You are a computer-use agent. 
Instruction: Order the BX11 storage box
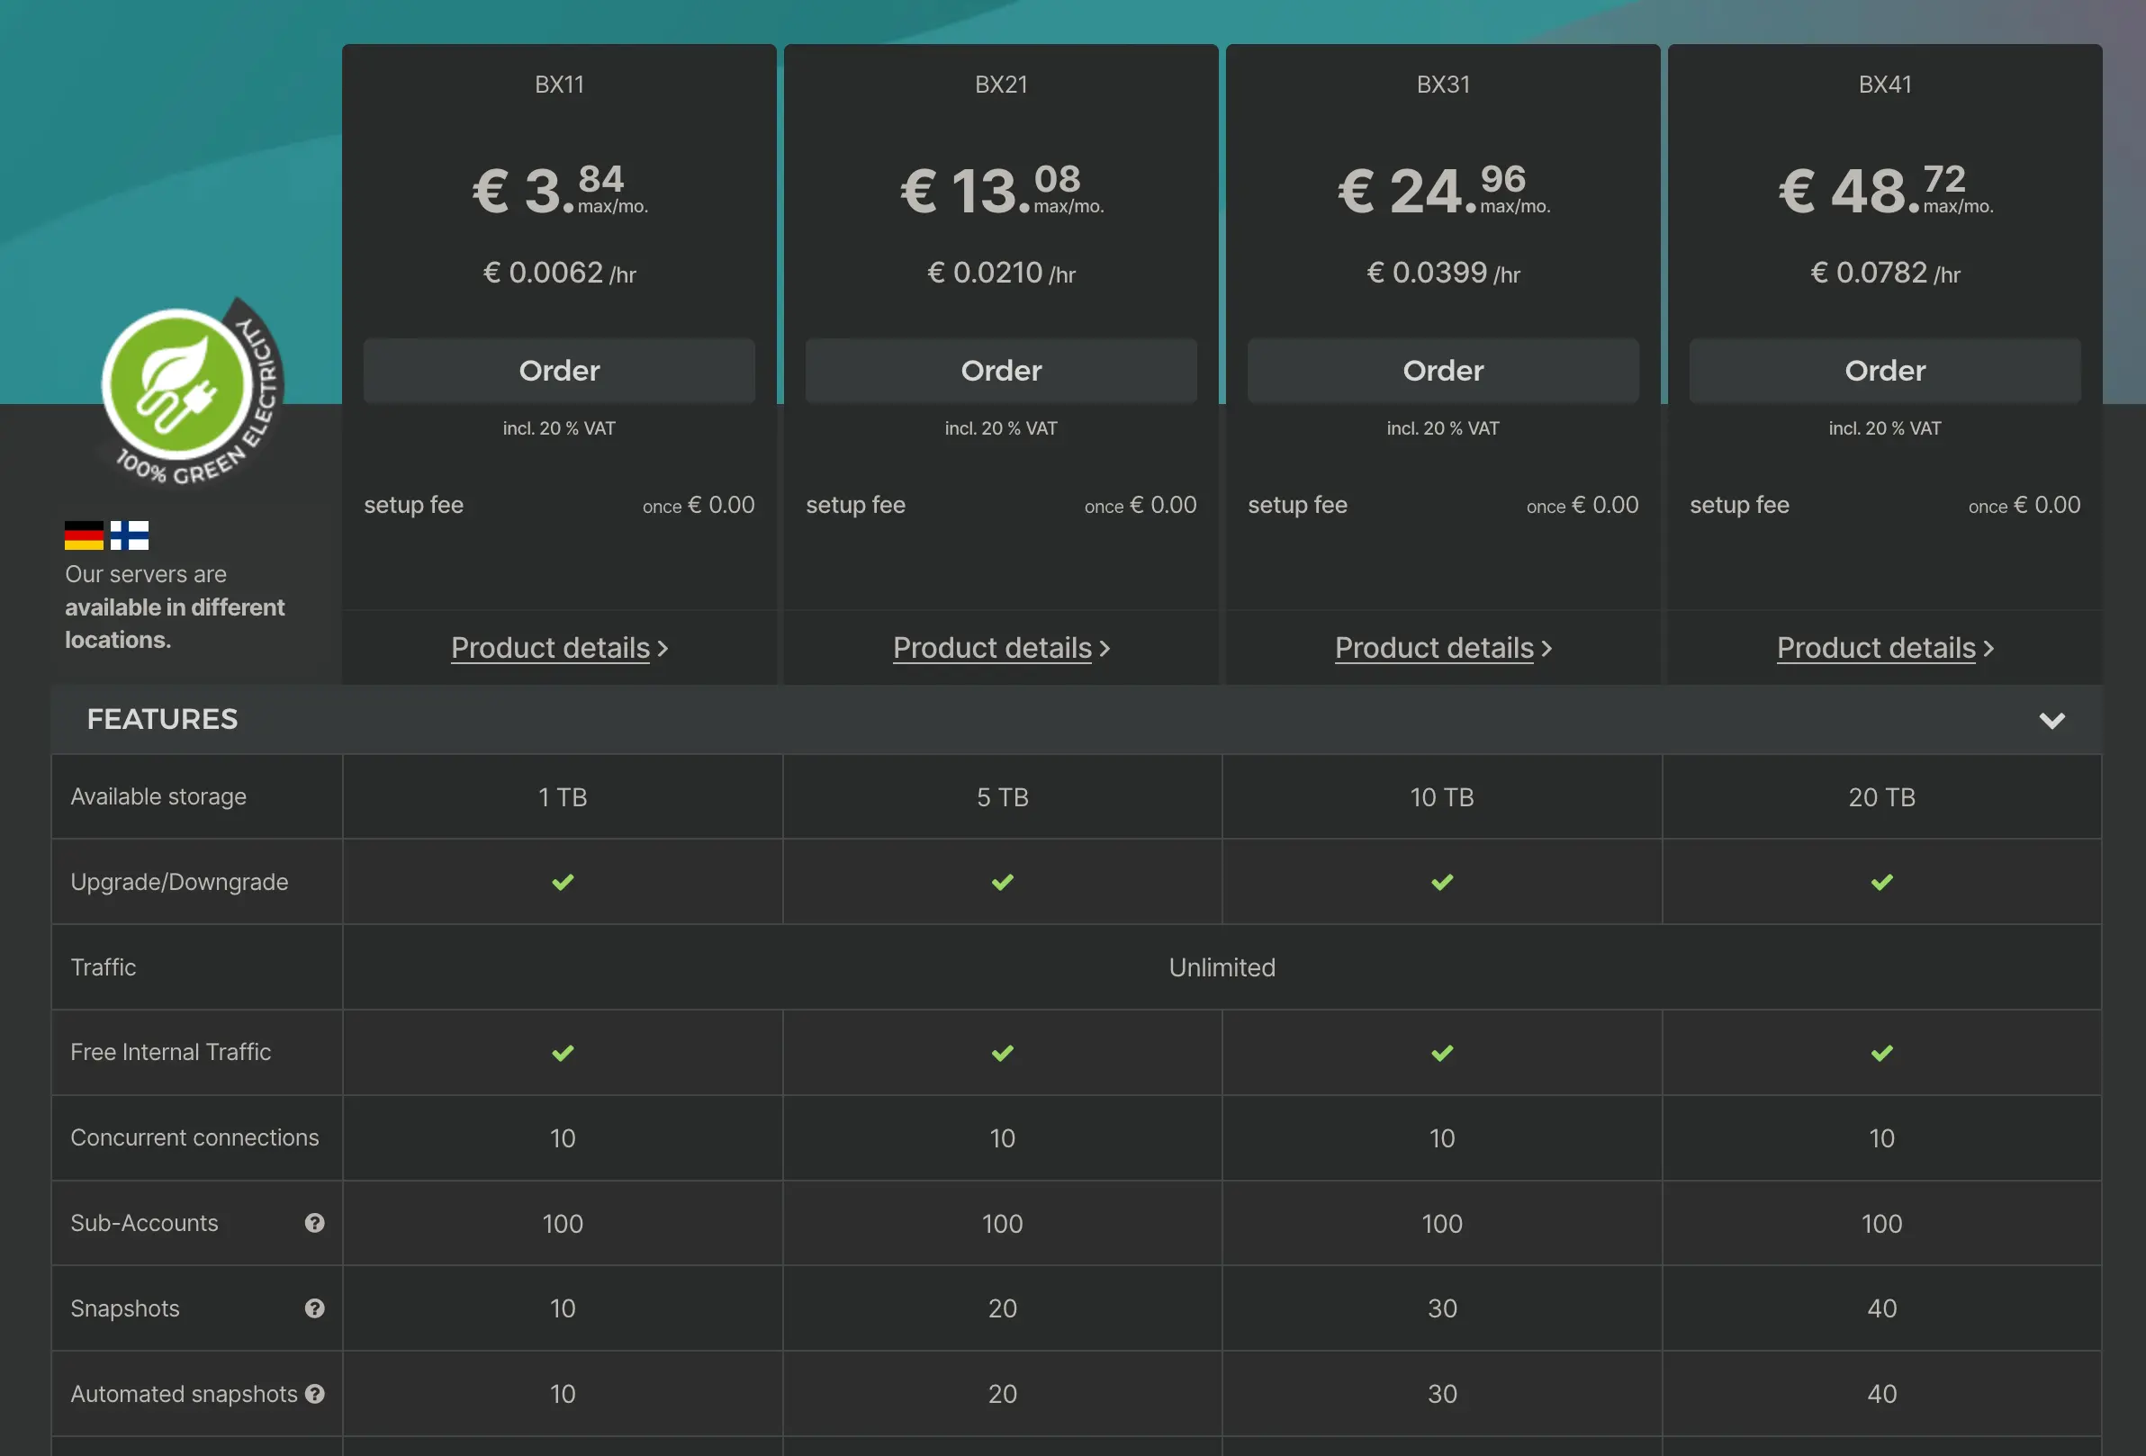(x=559, y=370)
